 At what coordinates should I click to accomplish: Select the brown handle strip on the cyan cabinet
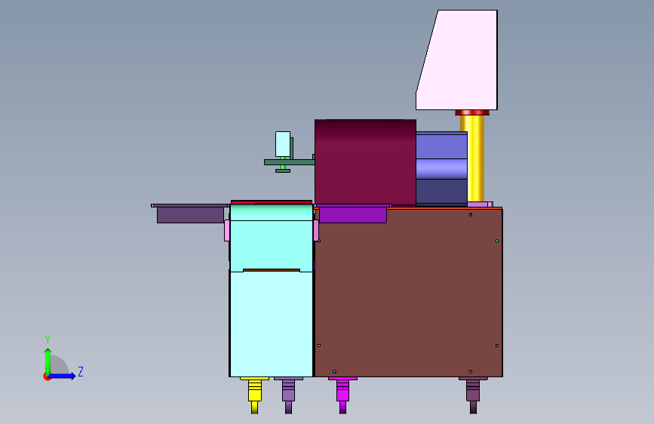pos(272,270)
